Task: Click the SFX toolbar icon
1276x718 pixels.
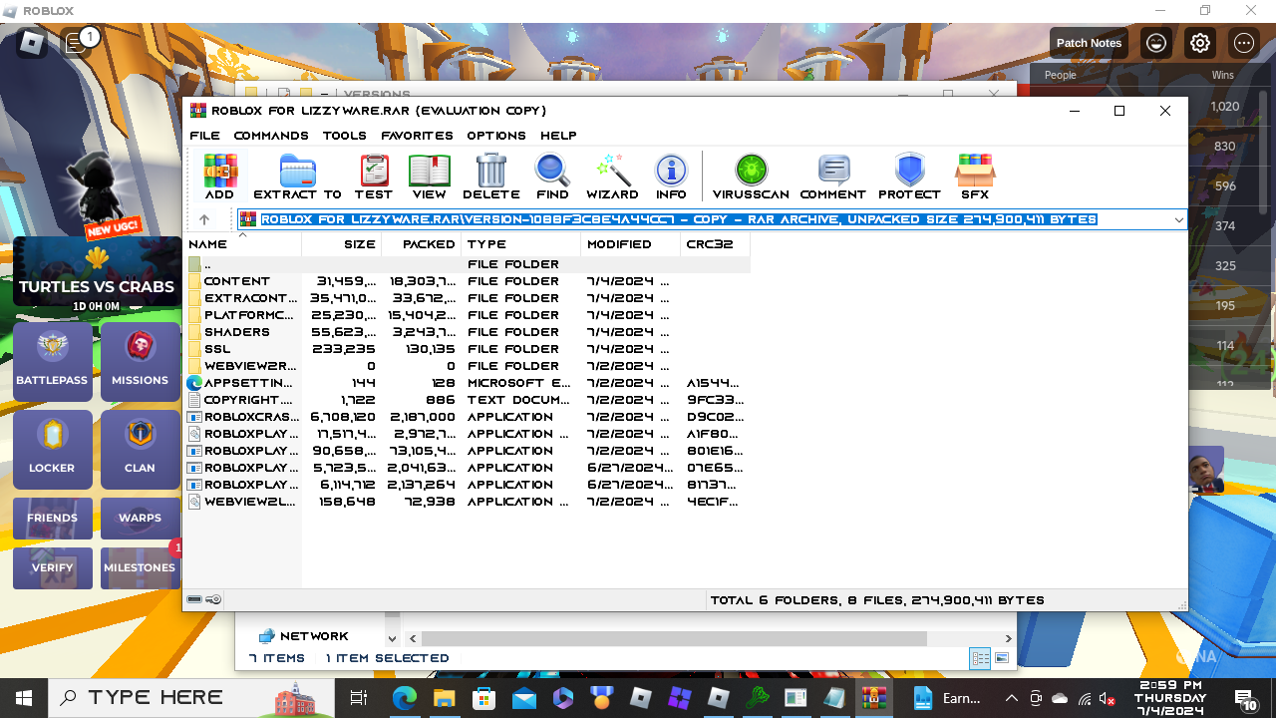Action: tap(975, 177)
